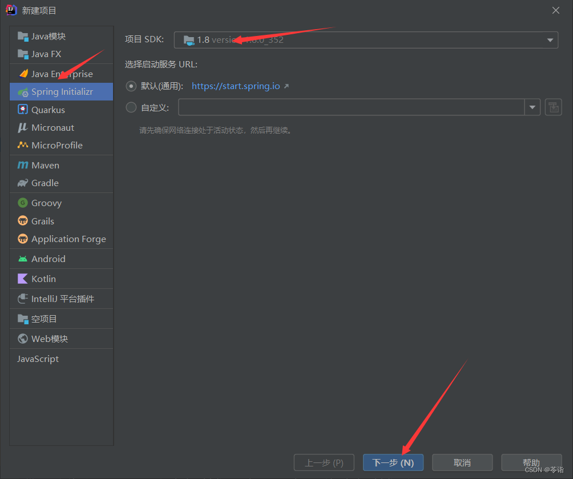Image resolution: width=573 pixels, height=479 pixels.
Task: Close the 新建项目 dialog
Action: pos(556,10)
